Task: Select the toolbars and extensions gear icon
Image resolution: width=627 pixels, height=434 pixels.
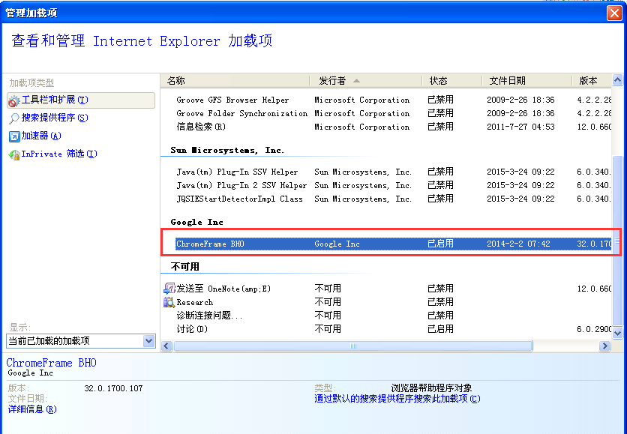Action: click(14, 100)
